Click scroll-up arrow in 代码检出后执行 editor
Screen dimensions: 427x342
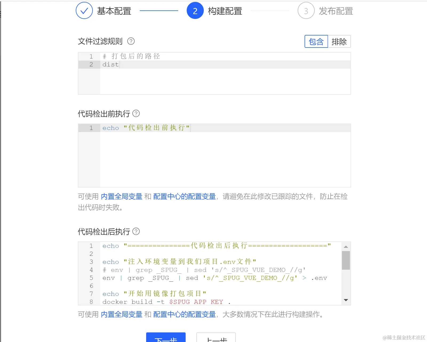pos(346,247)
